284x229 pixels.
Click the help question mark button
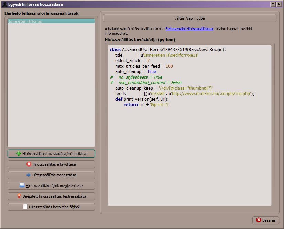[273, 4]
